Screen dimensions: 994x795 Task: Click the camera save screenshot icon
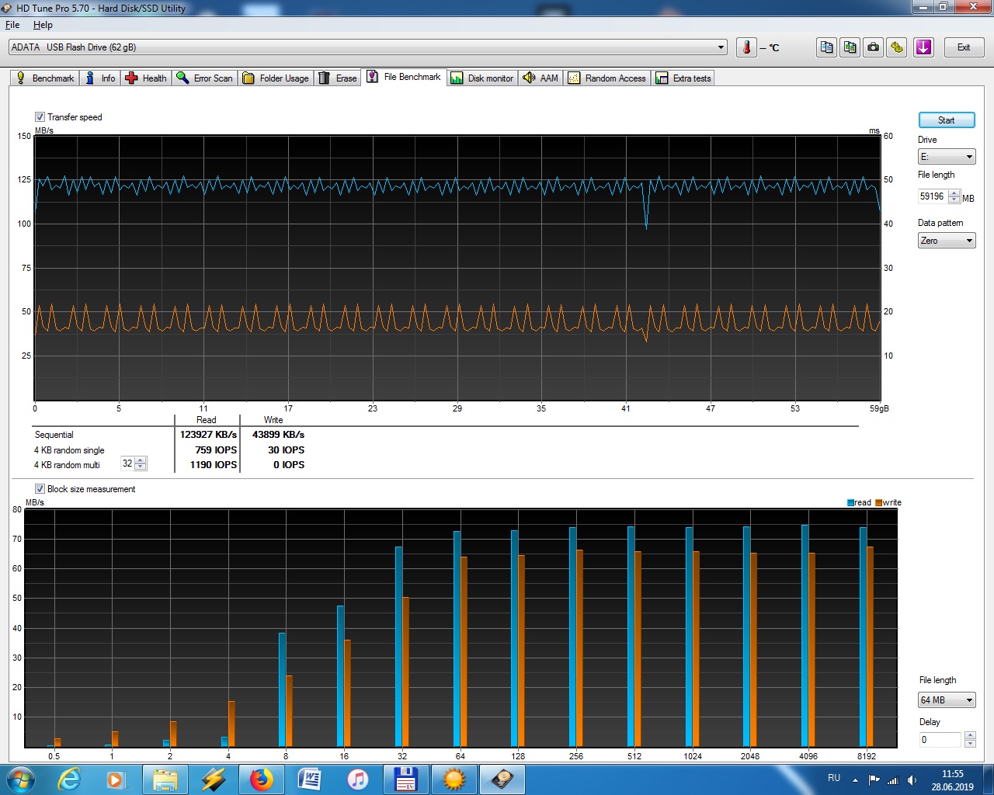(x=874, y=47)
